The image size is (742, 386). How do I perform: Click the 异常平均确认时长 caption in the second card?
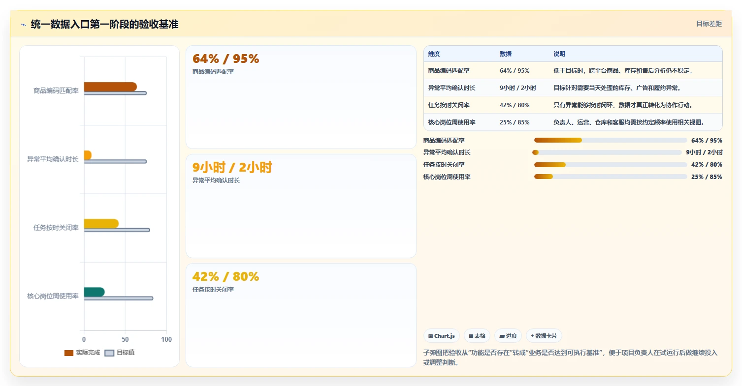(x=216, y=180)
